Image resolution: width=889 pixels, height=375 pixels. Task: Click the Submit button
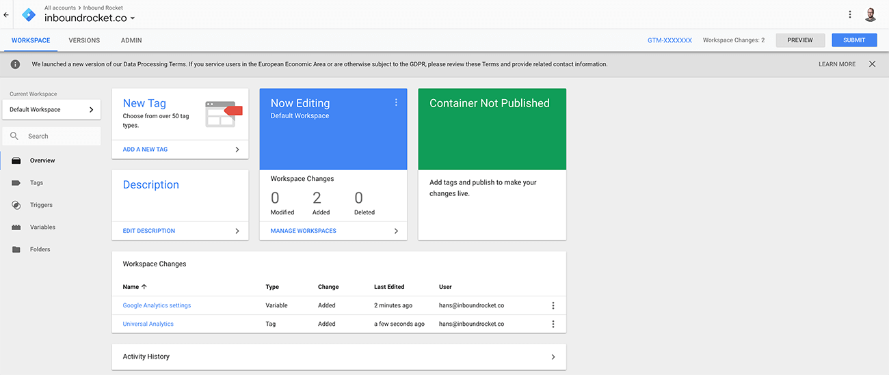pyautogui.click(x=854, y=40)
